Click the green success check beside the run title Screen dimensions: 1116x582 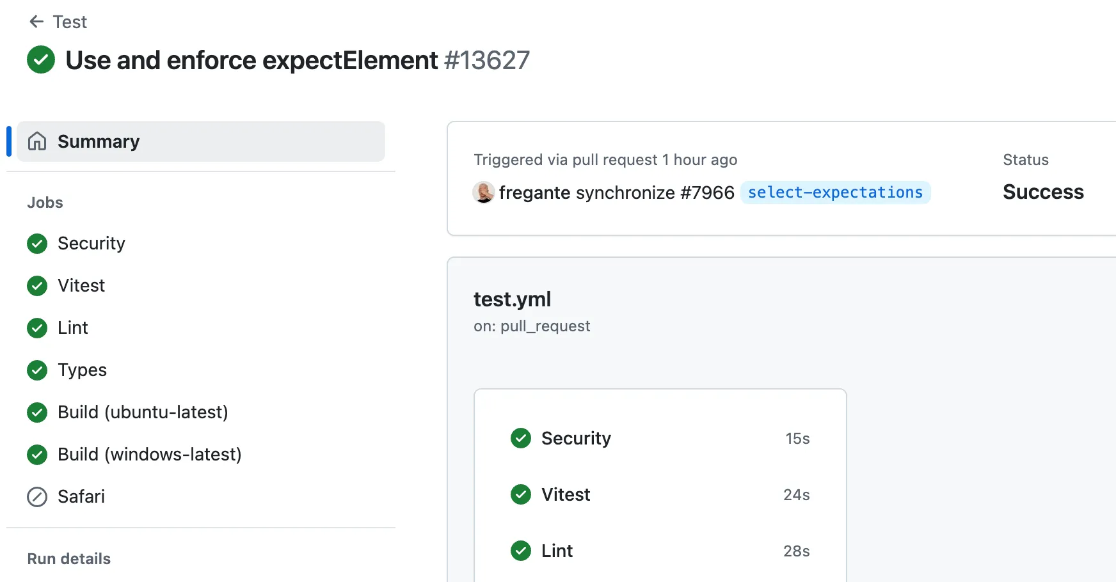pyautogui.click(x=41, y=60)
